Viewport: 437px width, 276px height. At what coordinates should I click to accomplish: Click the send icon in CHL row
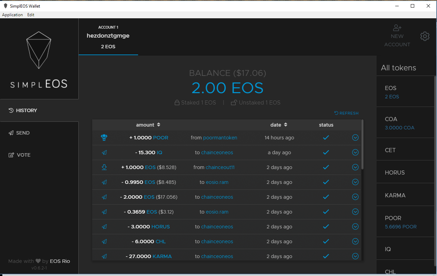(x=104, y=241)
